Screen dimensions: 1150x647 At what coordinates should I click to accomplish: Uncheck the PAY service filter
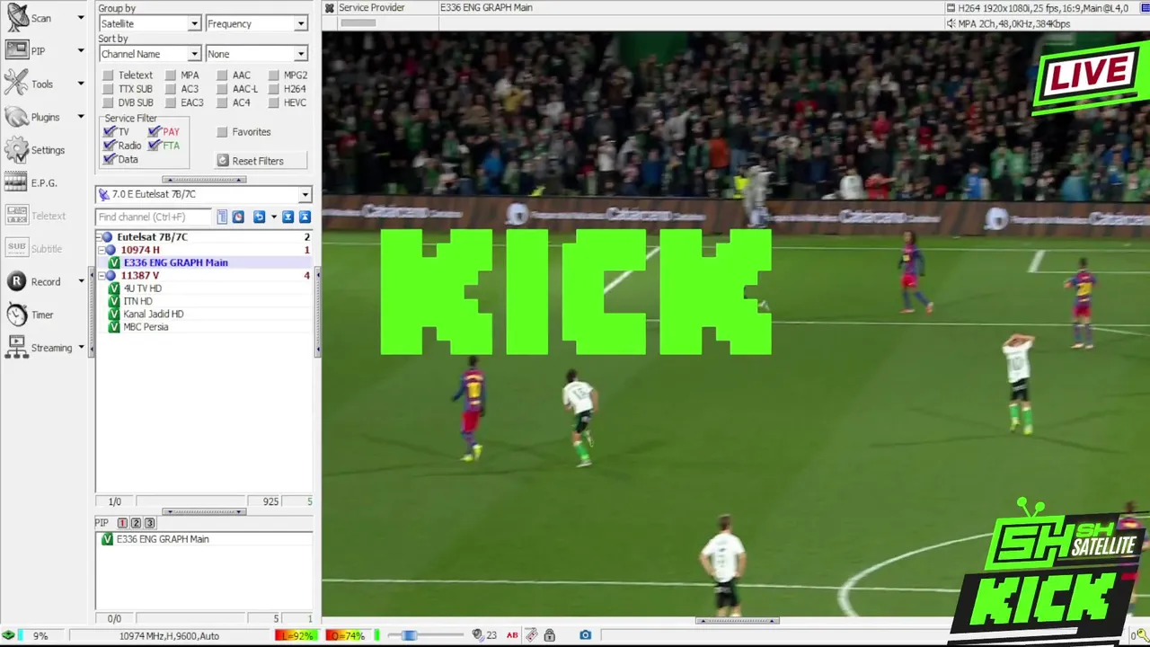(155, 131)
